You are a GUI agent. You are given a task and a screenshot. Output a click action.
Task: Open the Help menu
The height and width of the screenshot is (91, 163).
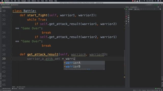tap(56, 1)
